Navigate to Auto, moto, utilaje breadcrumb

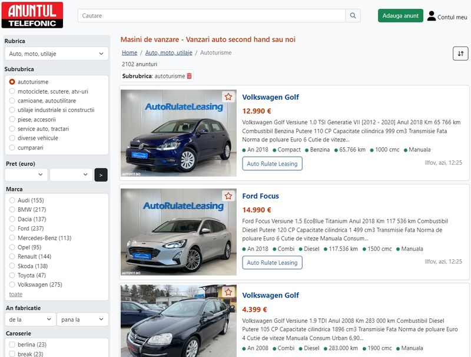click(x=168, y=52)
